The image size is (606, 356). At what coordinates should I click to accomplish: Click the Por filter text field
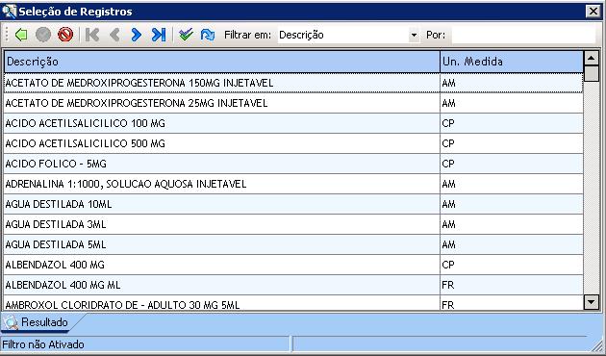pyautogui.click(x=523, y=36)
